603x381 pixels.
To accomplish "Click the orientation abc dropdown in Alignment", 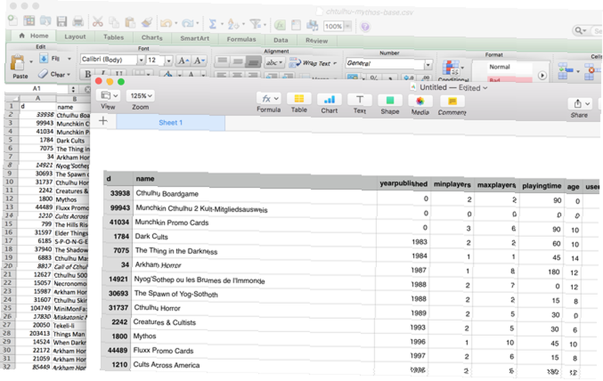I will [274, 62].
